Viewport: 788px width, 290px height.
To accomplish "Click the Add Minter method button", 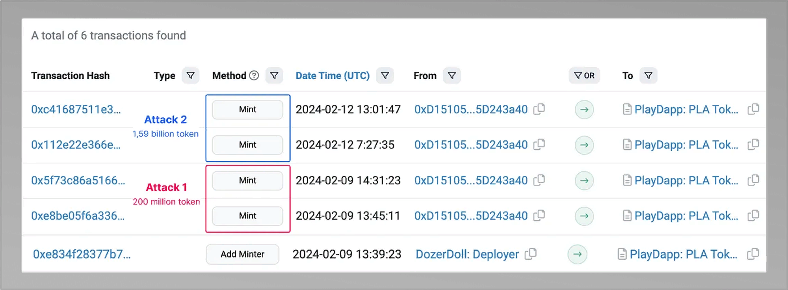I will click(242, 254).
